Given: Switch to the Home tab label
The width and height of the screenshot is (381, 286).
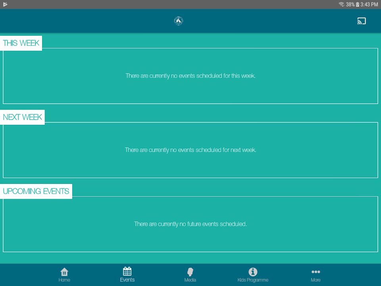Looking at the screenshot, I should click(64, 280).
